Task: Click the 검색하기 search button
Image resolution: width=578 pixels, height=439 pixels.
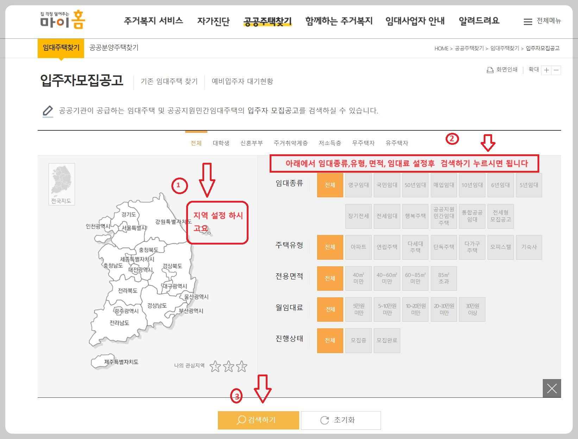Action: [258, 420]
